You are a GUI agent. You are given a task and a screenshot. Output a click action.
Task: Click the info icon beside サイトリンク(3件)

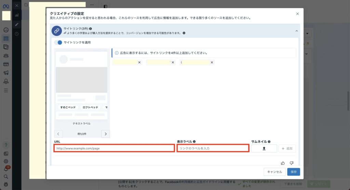90,29
